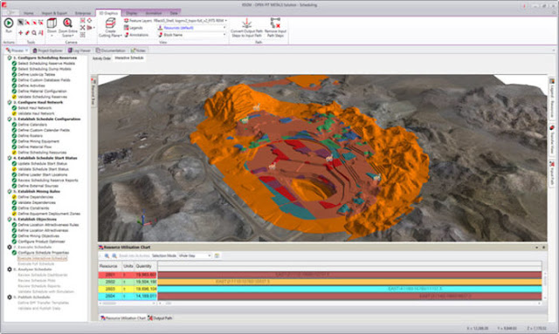This screenshot has width=559, height=334.
Task: Click the zoom in icon in Resource Utilisation Chart
Action: click(107, 256)
